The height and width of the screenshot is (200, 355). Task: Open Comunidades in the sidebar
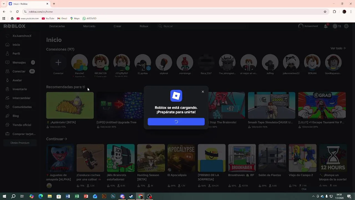coord(22,107)
